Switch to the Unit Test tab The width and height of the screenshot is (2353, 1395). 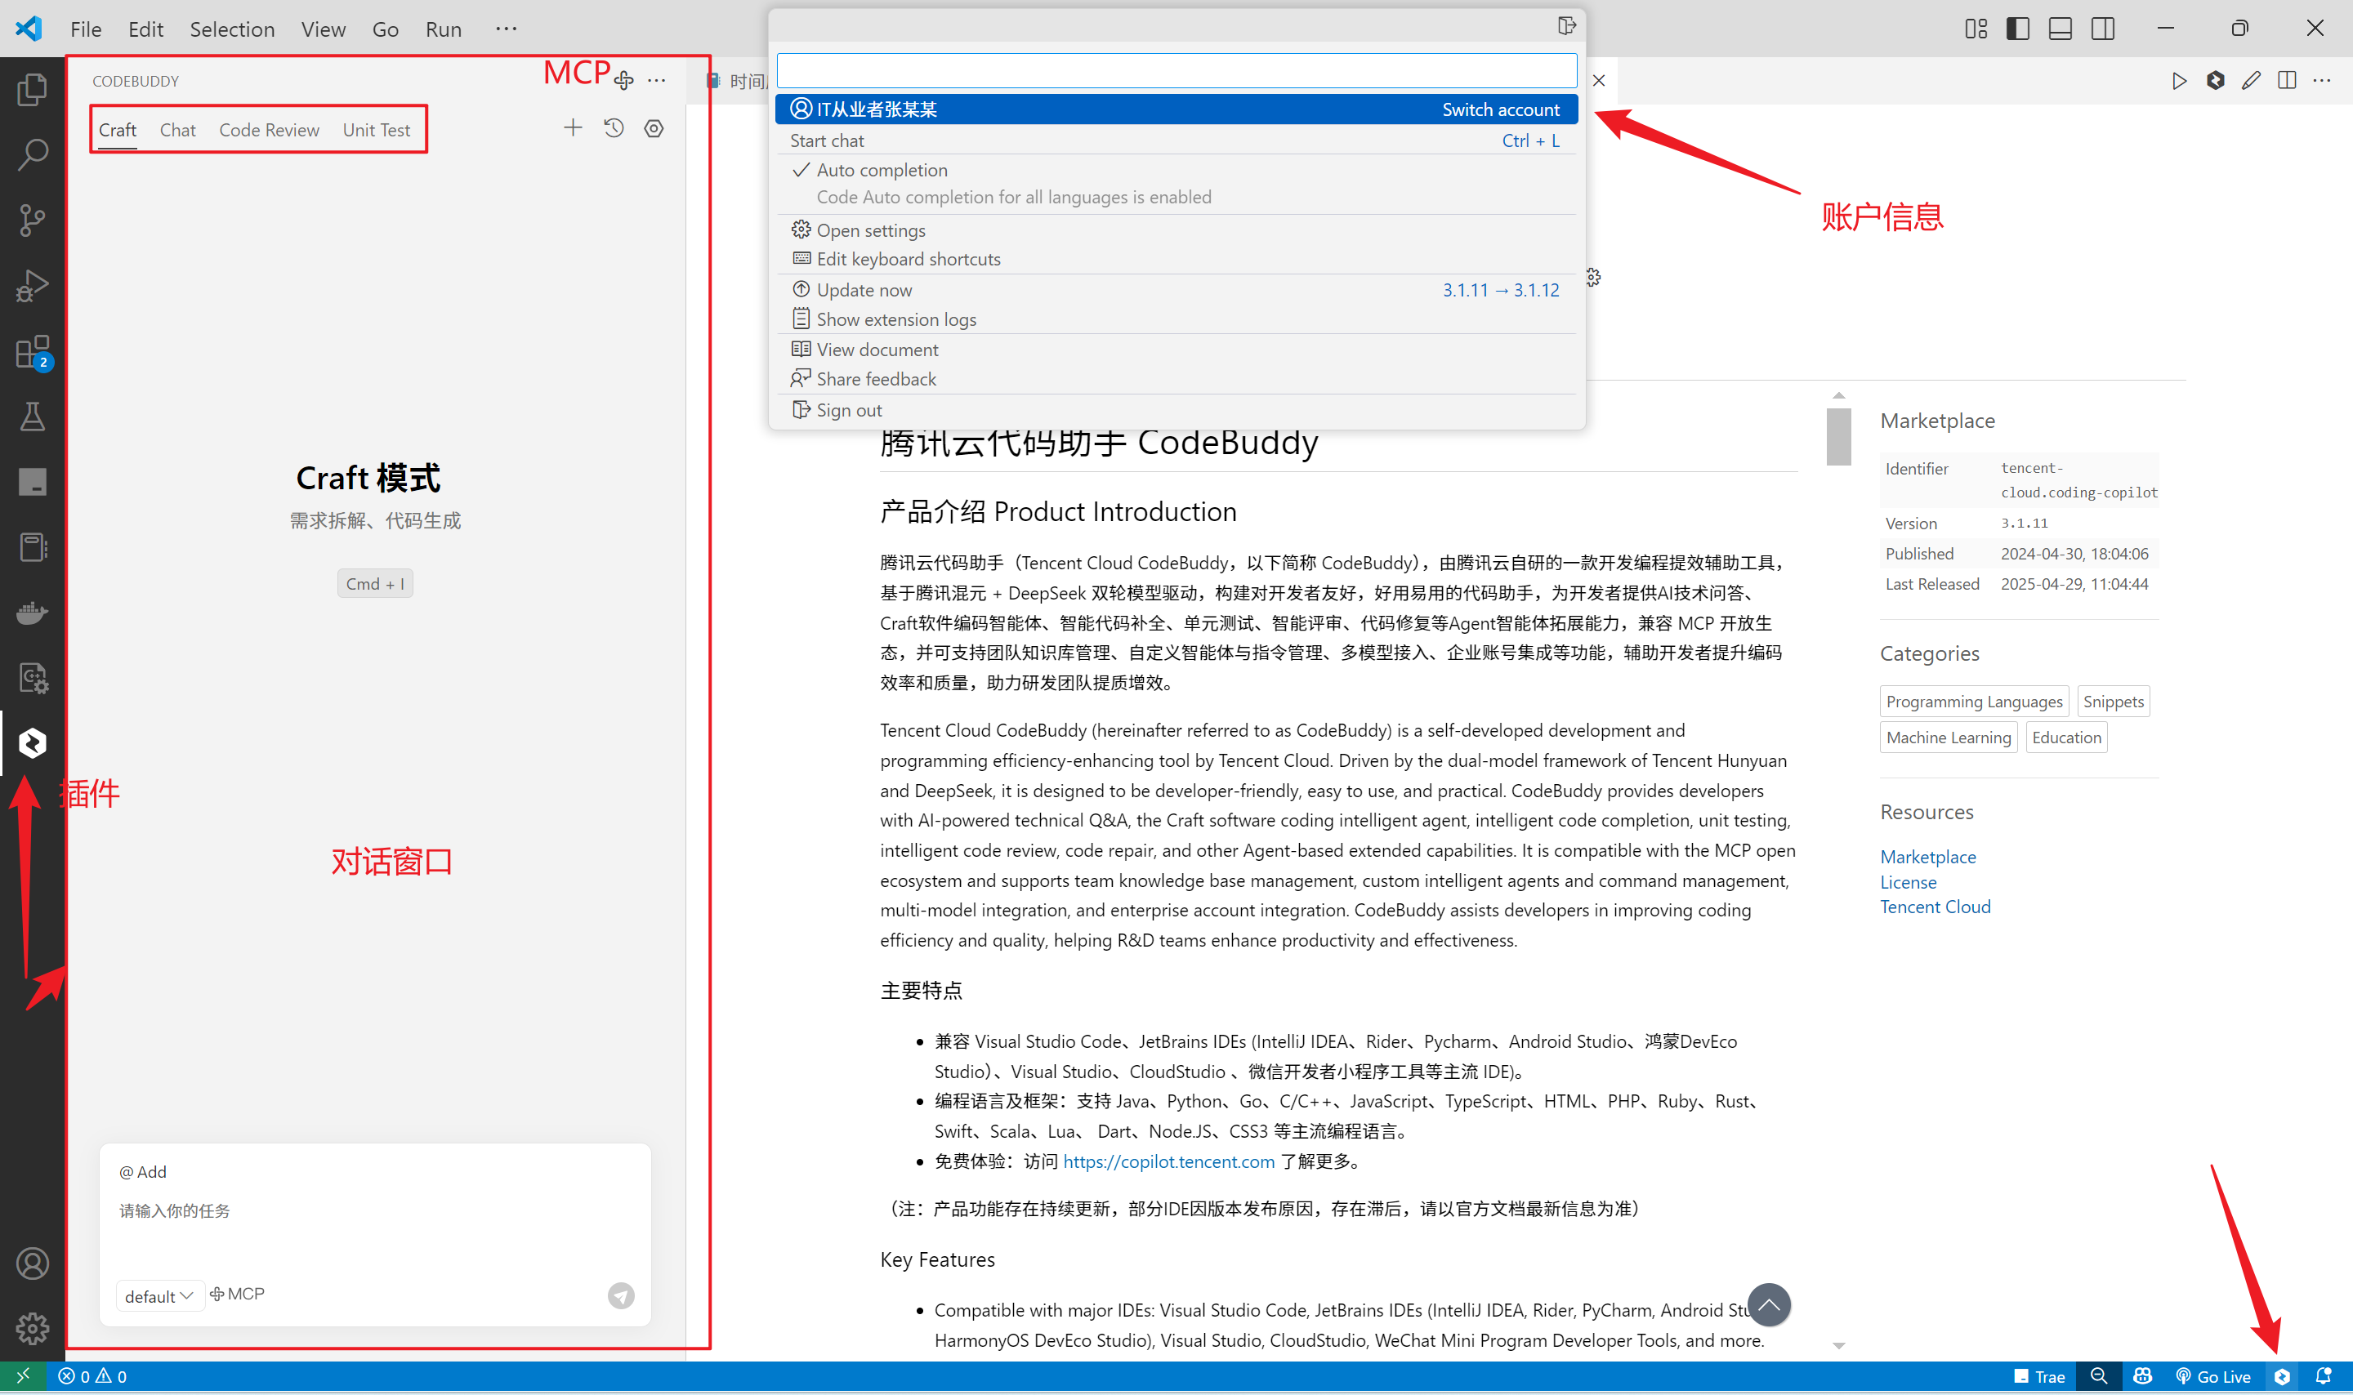[x=376, y=130]
